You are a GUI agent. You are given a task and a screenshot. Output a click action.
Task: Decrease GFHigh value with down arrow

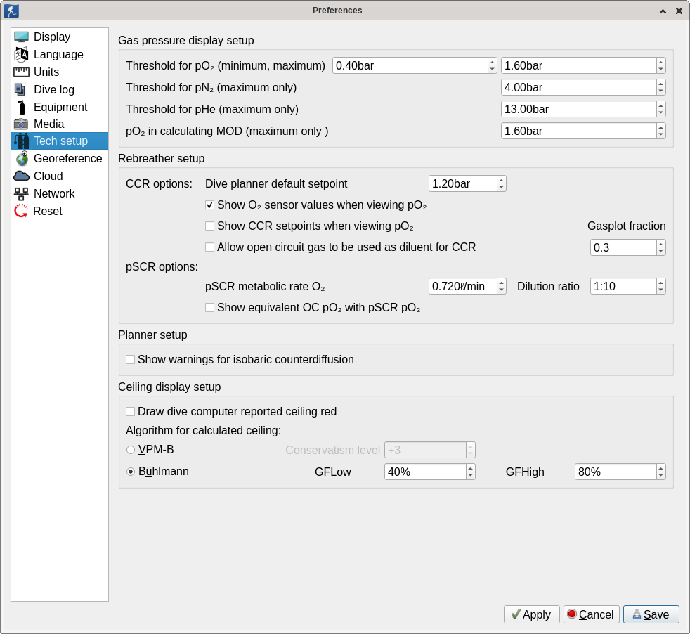coord(660,476)
